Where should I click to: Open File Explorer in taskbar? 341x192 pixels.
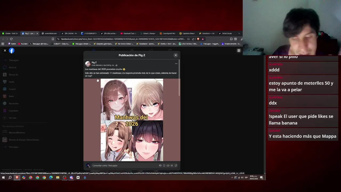58,178
